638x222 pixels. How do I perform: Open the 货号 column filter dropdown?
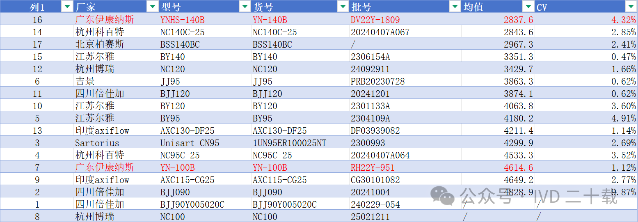coord(343,7)
